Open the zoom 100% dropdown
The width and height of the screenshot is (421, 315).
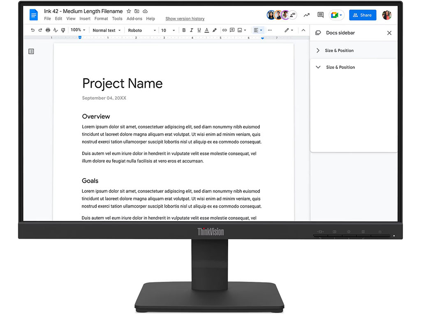(78, 30)
